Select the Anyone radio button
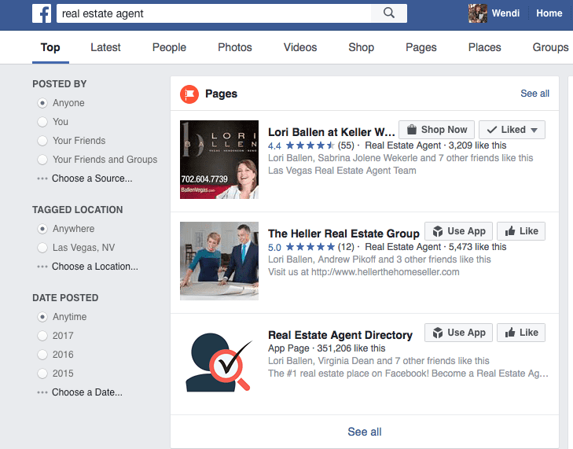Image resolution: width=573 pixels, height=449 pixels. [42, 103]
